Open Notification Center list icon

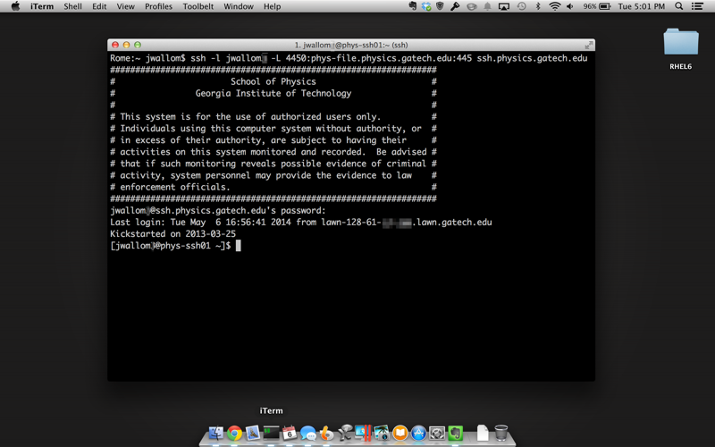pyautogui.click(x=697, y=6)
